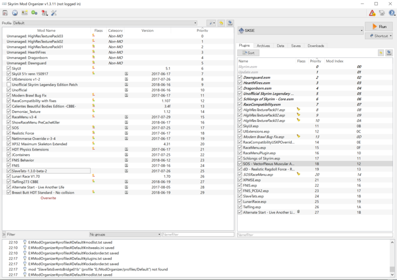Toggle the FNIS mod checkbox
Viewport: 397px width, 280px height.
pyautogui.click(x=9, y=165)
